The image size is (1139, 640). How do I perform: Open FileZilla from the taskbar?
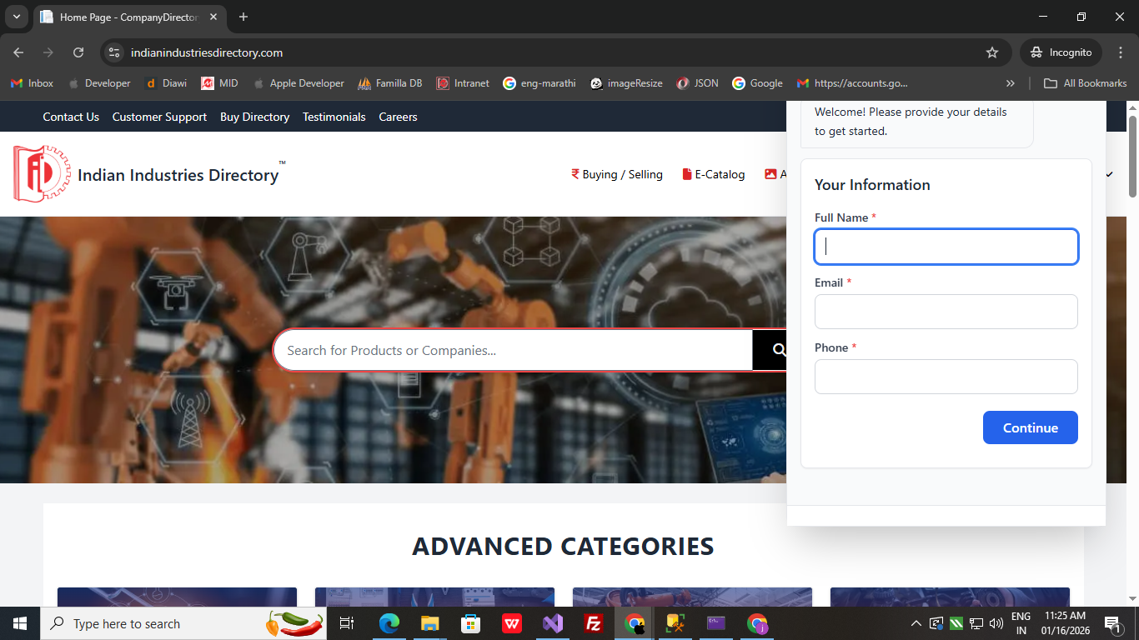point(594,623)
